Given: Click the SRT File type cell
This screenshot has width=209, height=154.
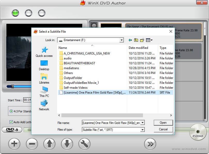Looking at the screenshot, I should [165, 93].
